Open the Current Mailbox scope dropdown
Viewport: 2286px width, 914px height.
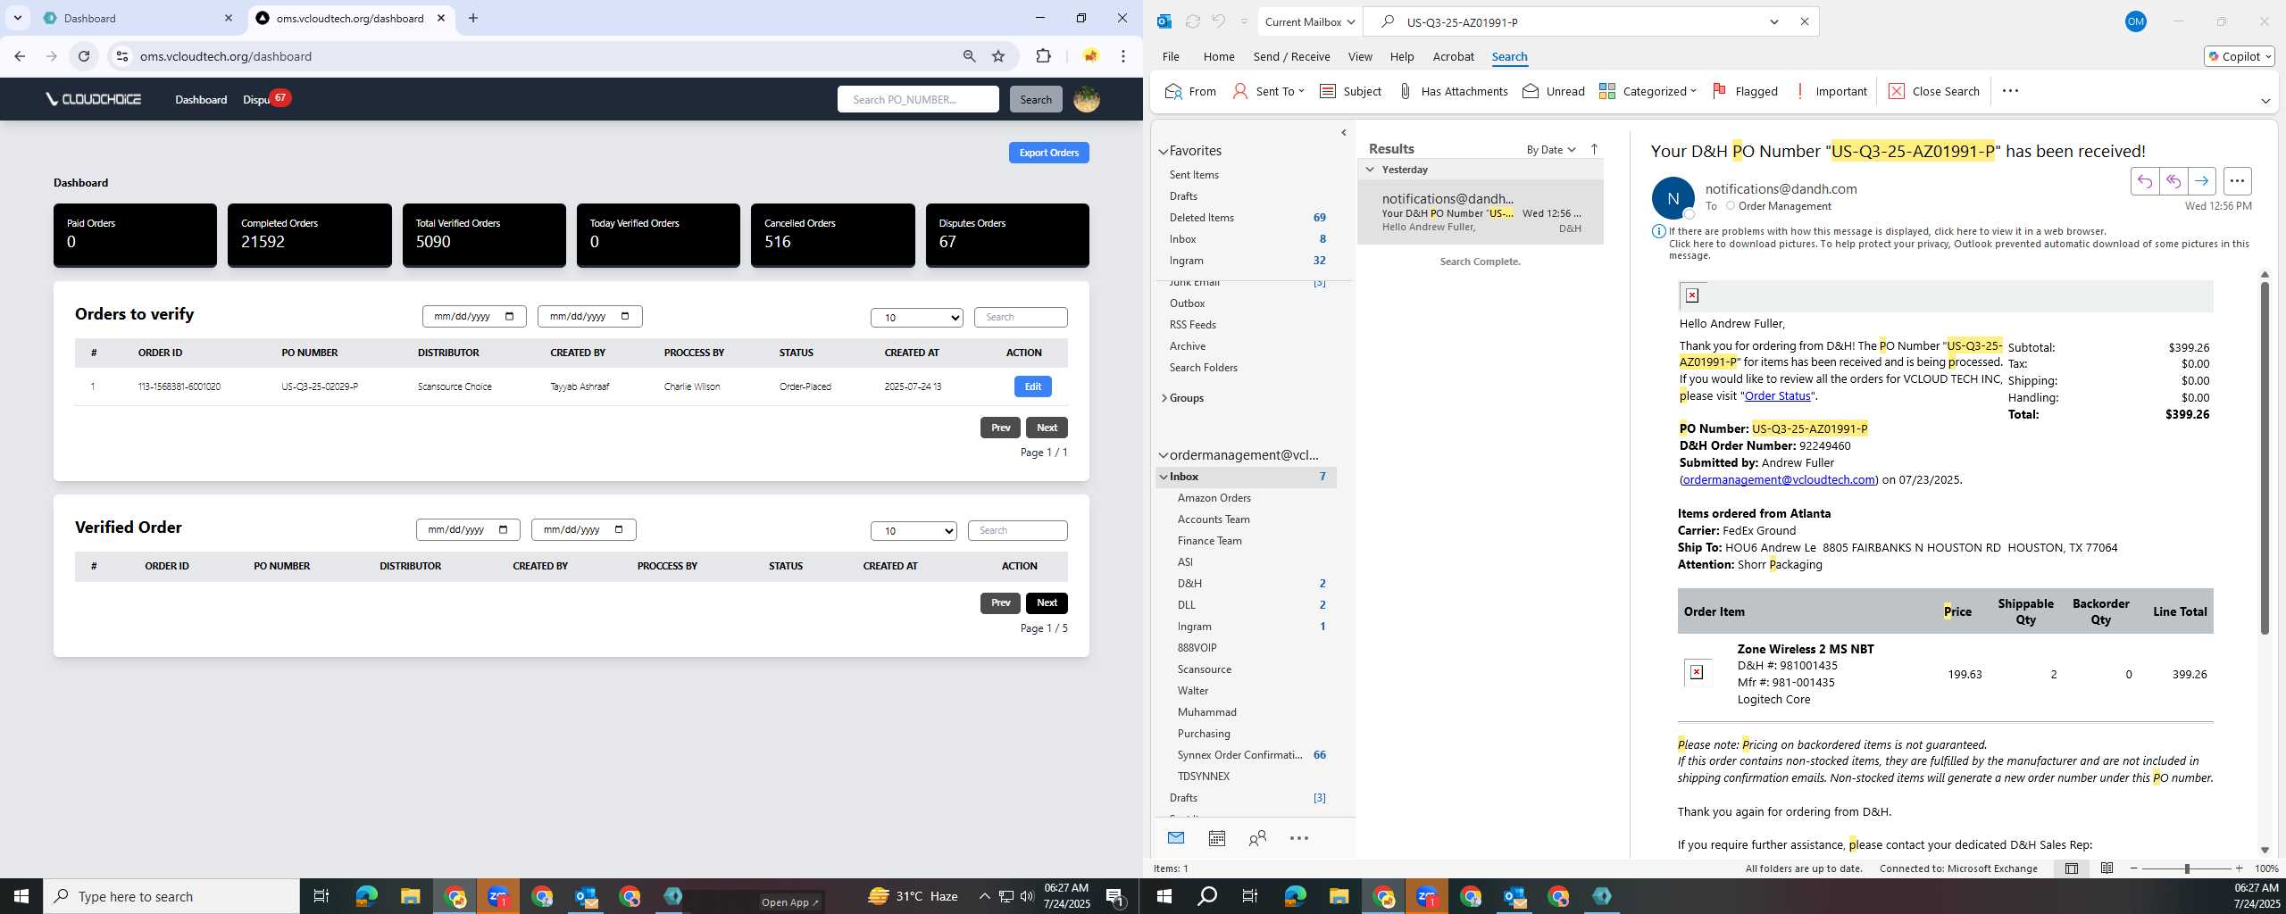[1309, 21]
